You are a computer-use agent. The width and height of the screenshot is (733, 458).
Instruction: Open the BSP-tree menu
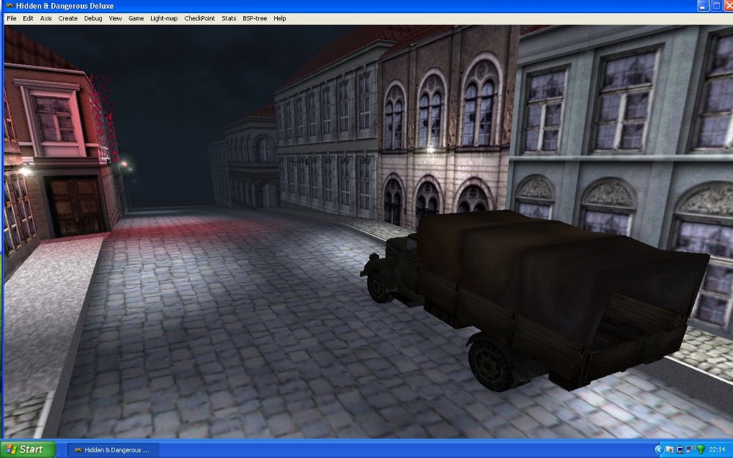pos(255,18)
